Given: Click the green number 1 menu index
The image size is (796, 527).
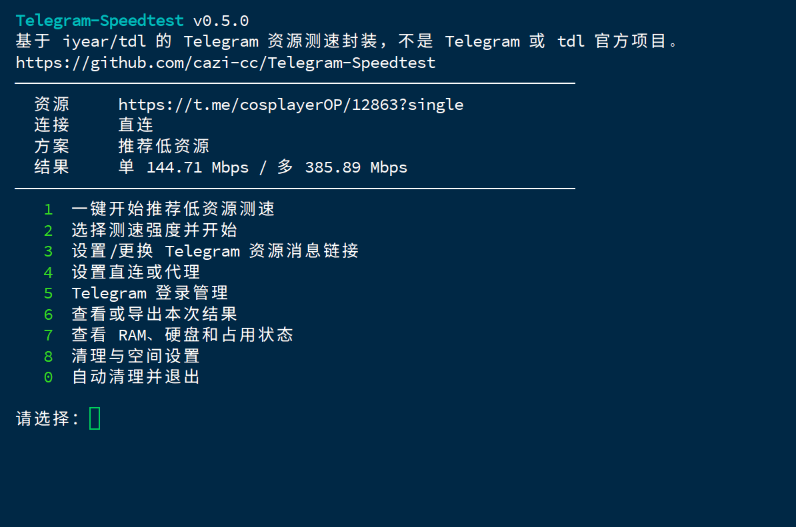Looking at the screenshot, I should coord(48,209).
